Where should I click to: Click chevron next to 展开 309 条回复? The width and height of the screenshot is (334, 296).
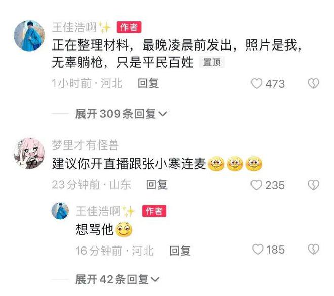163,114
